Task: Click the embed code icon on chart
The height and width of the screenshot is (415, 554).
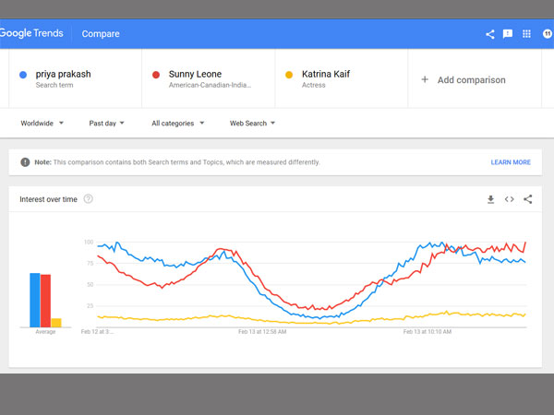Action: [x=509, y=199]
